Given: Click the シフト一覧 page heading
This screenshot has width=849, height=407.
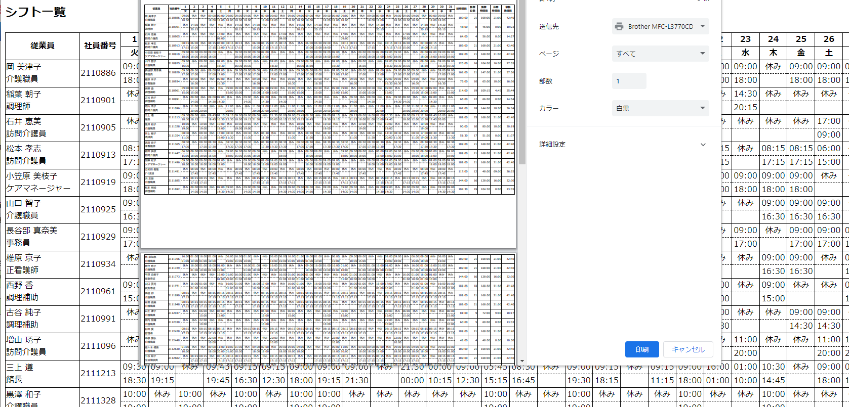Looking at the screenshot, I should click(35, 12).
